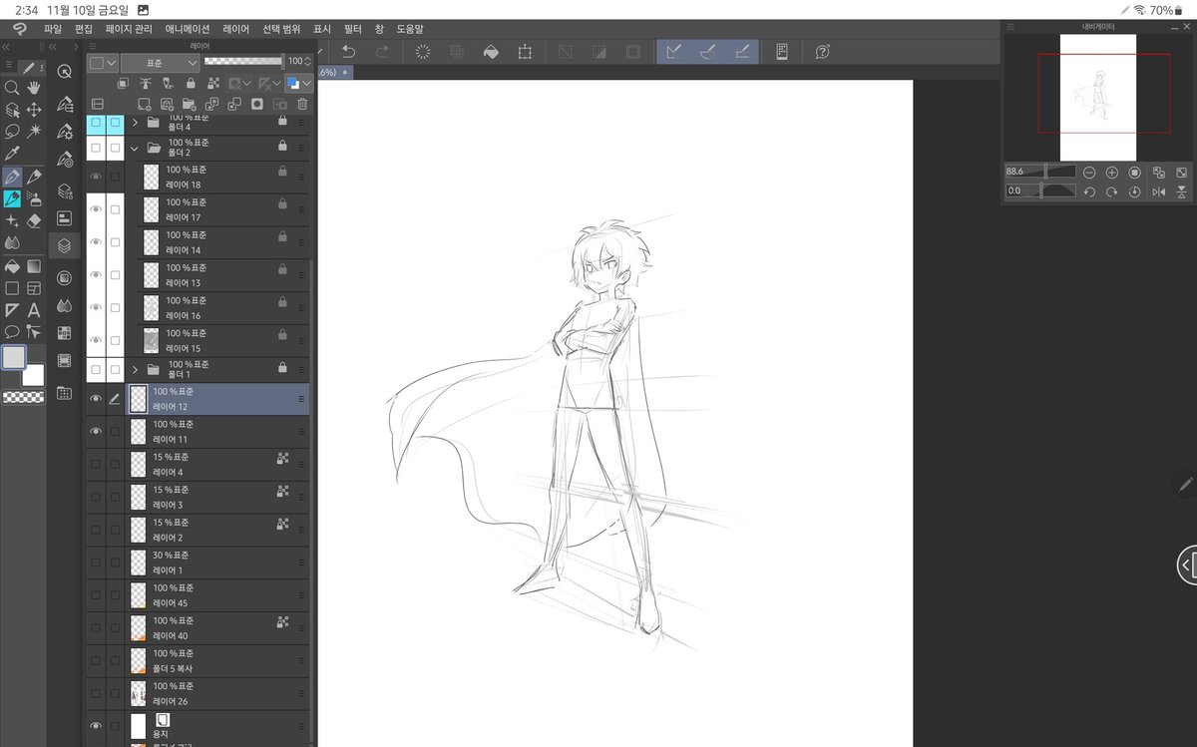This screenshot has width=1197, height=747.
Task: Click the Redo arrow in command bar
Action: (x=382, y=51)
